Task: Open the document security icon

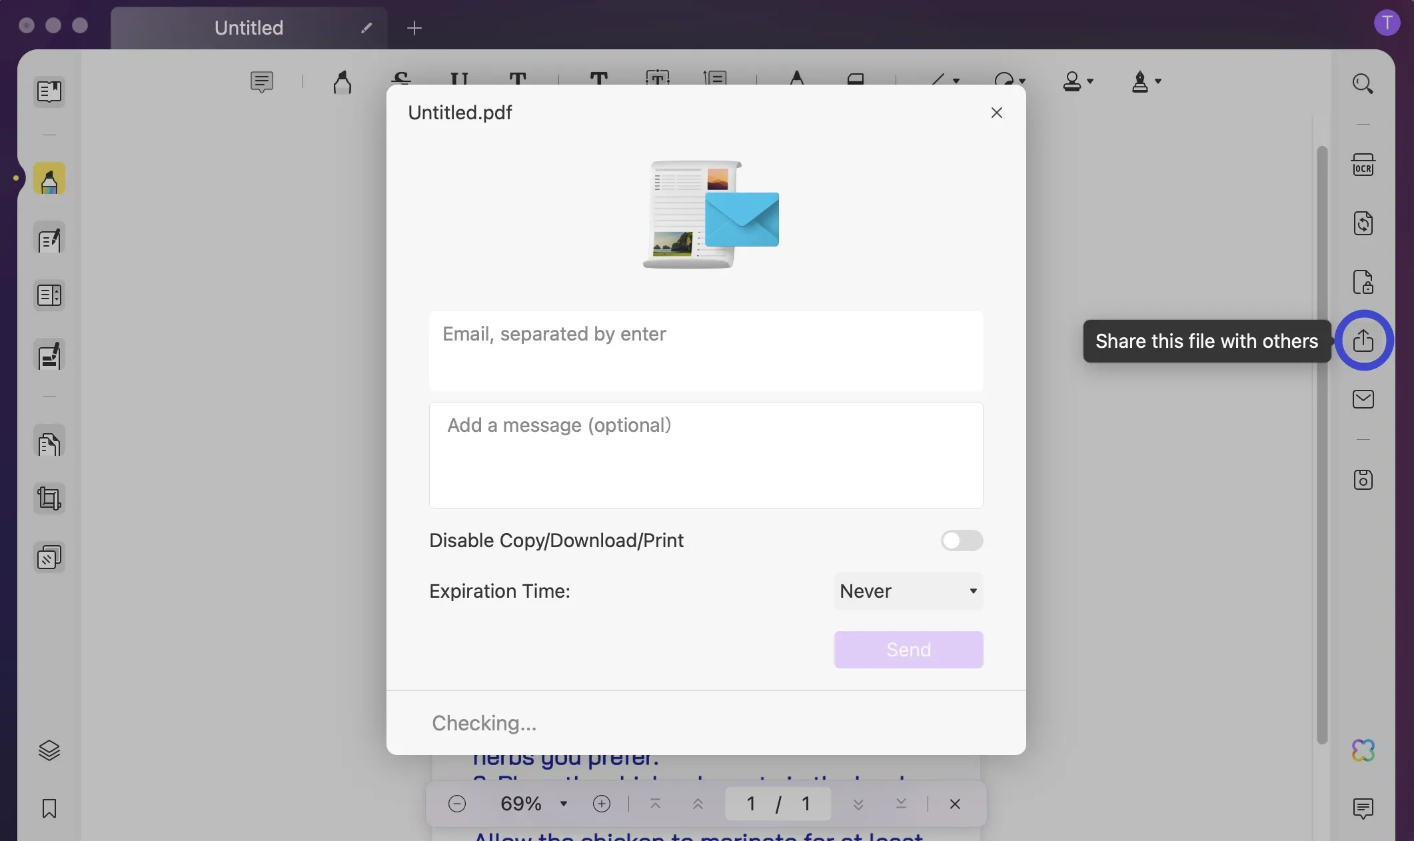Action: (1363, 281)
